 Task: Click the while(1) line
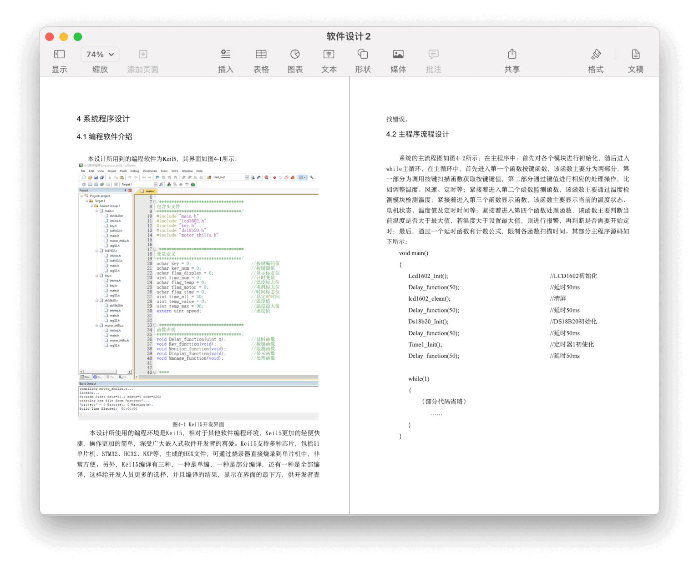[419, 379]
